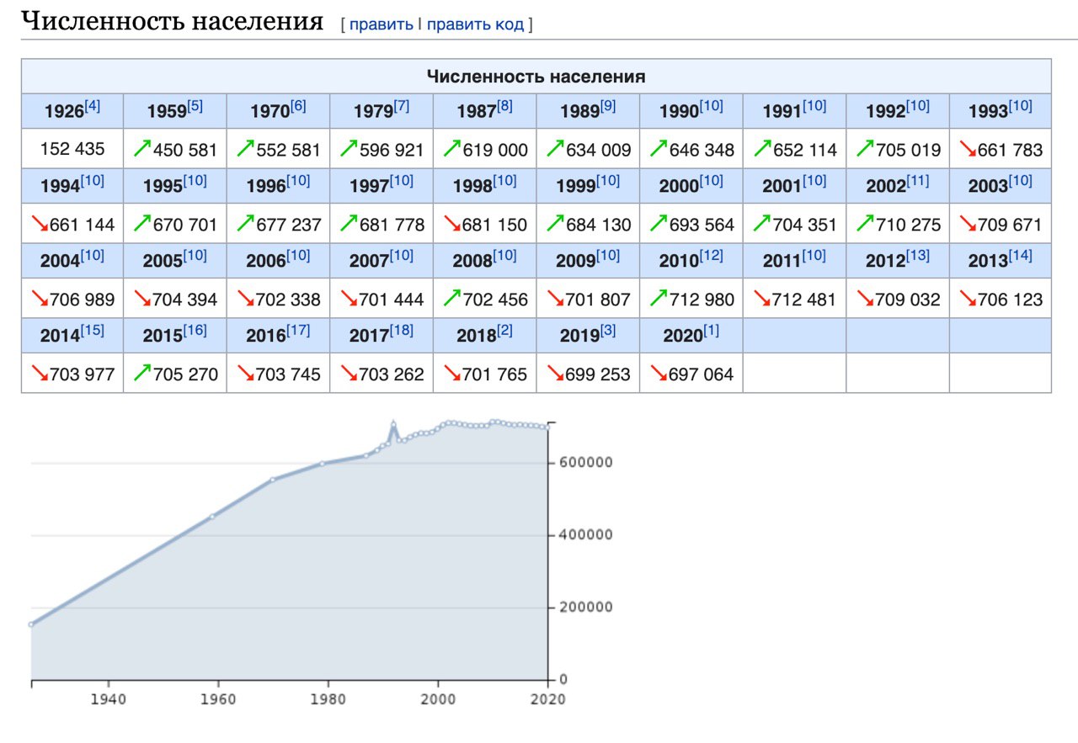Click the red down arrow before 712 481

pyautogui.click(x=761, y=298)
